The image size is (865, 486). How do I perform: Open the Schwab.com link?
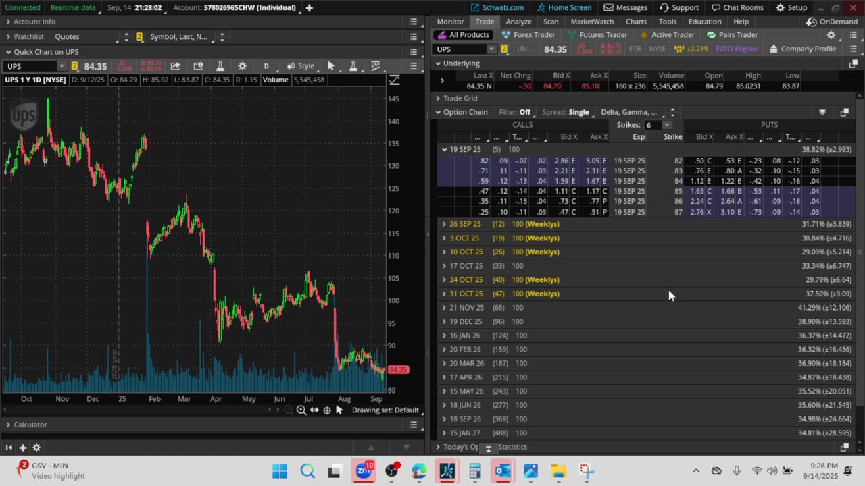tap(497, 7)
